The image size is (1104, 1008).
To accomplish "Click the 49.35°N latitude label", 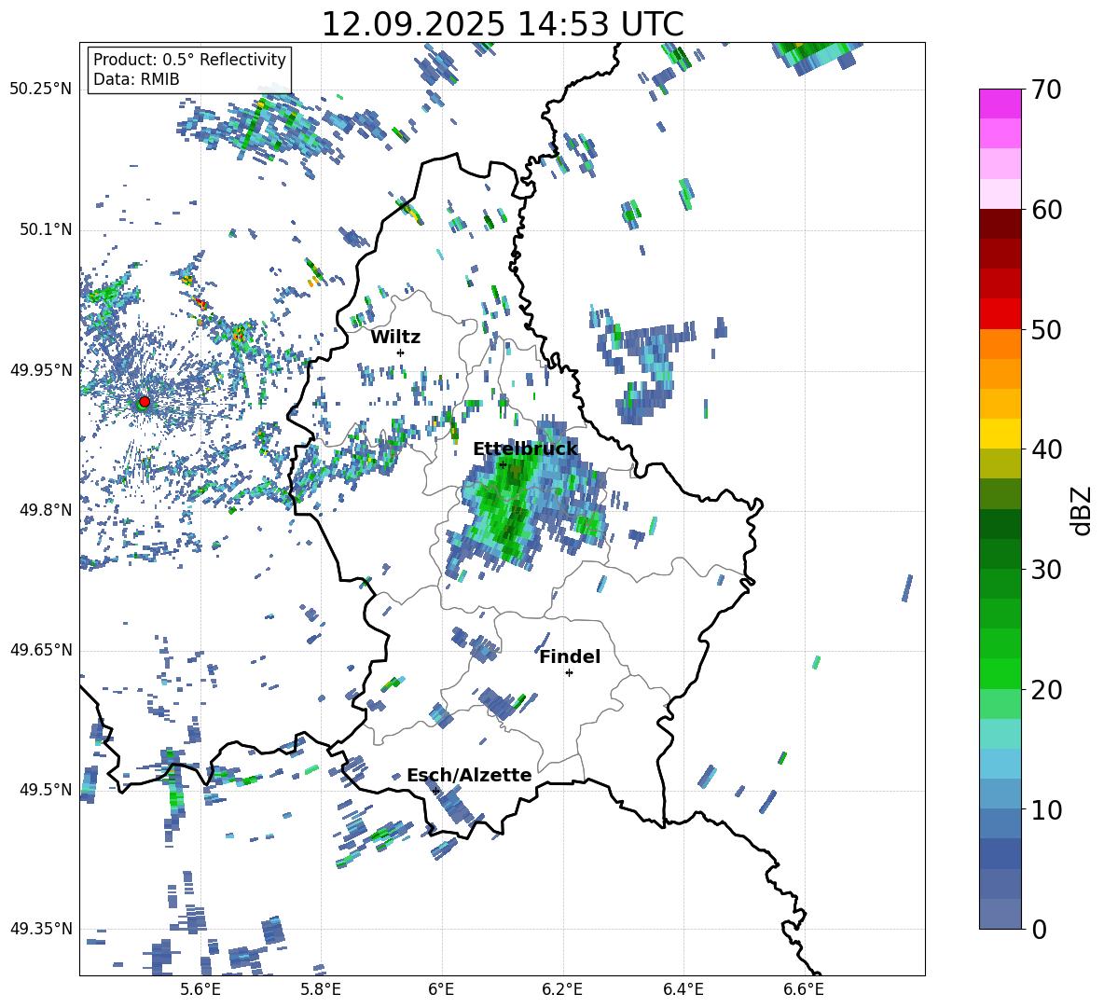I will point(41,929).
